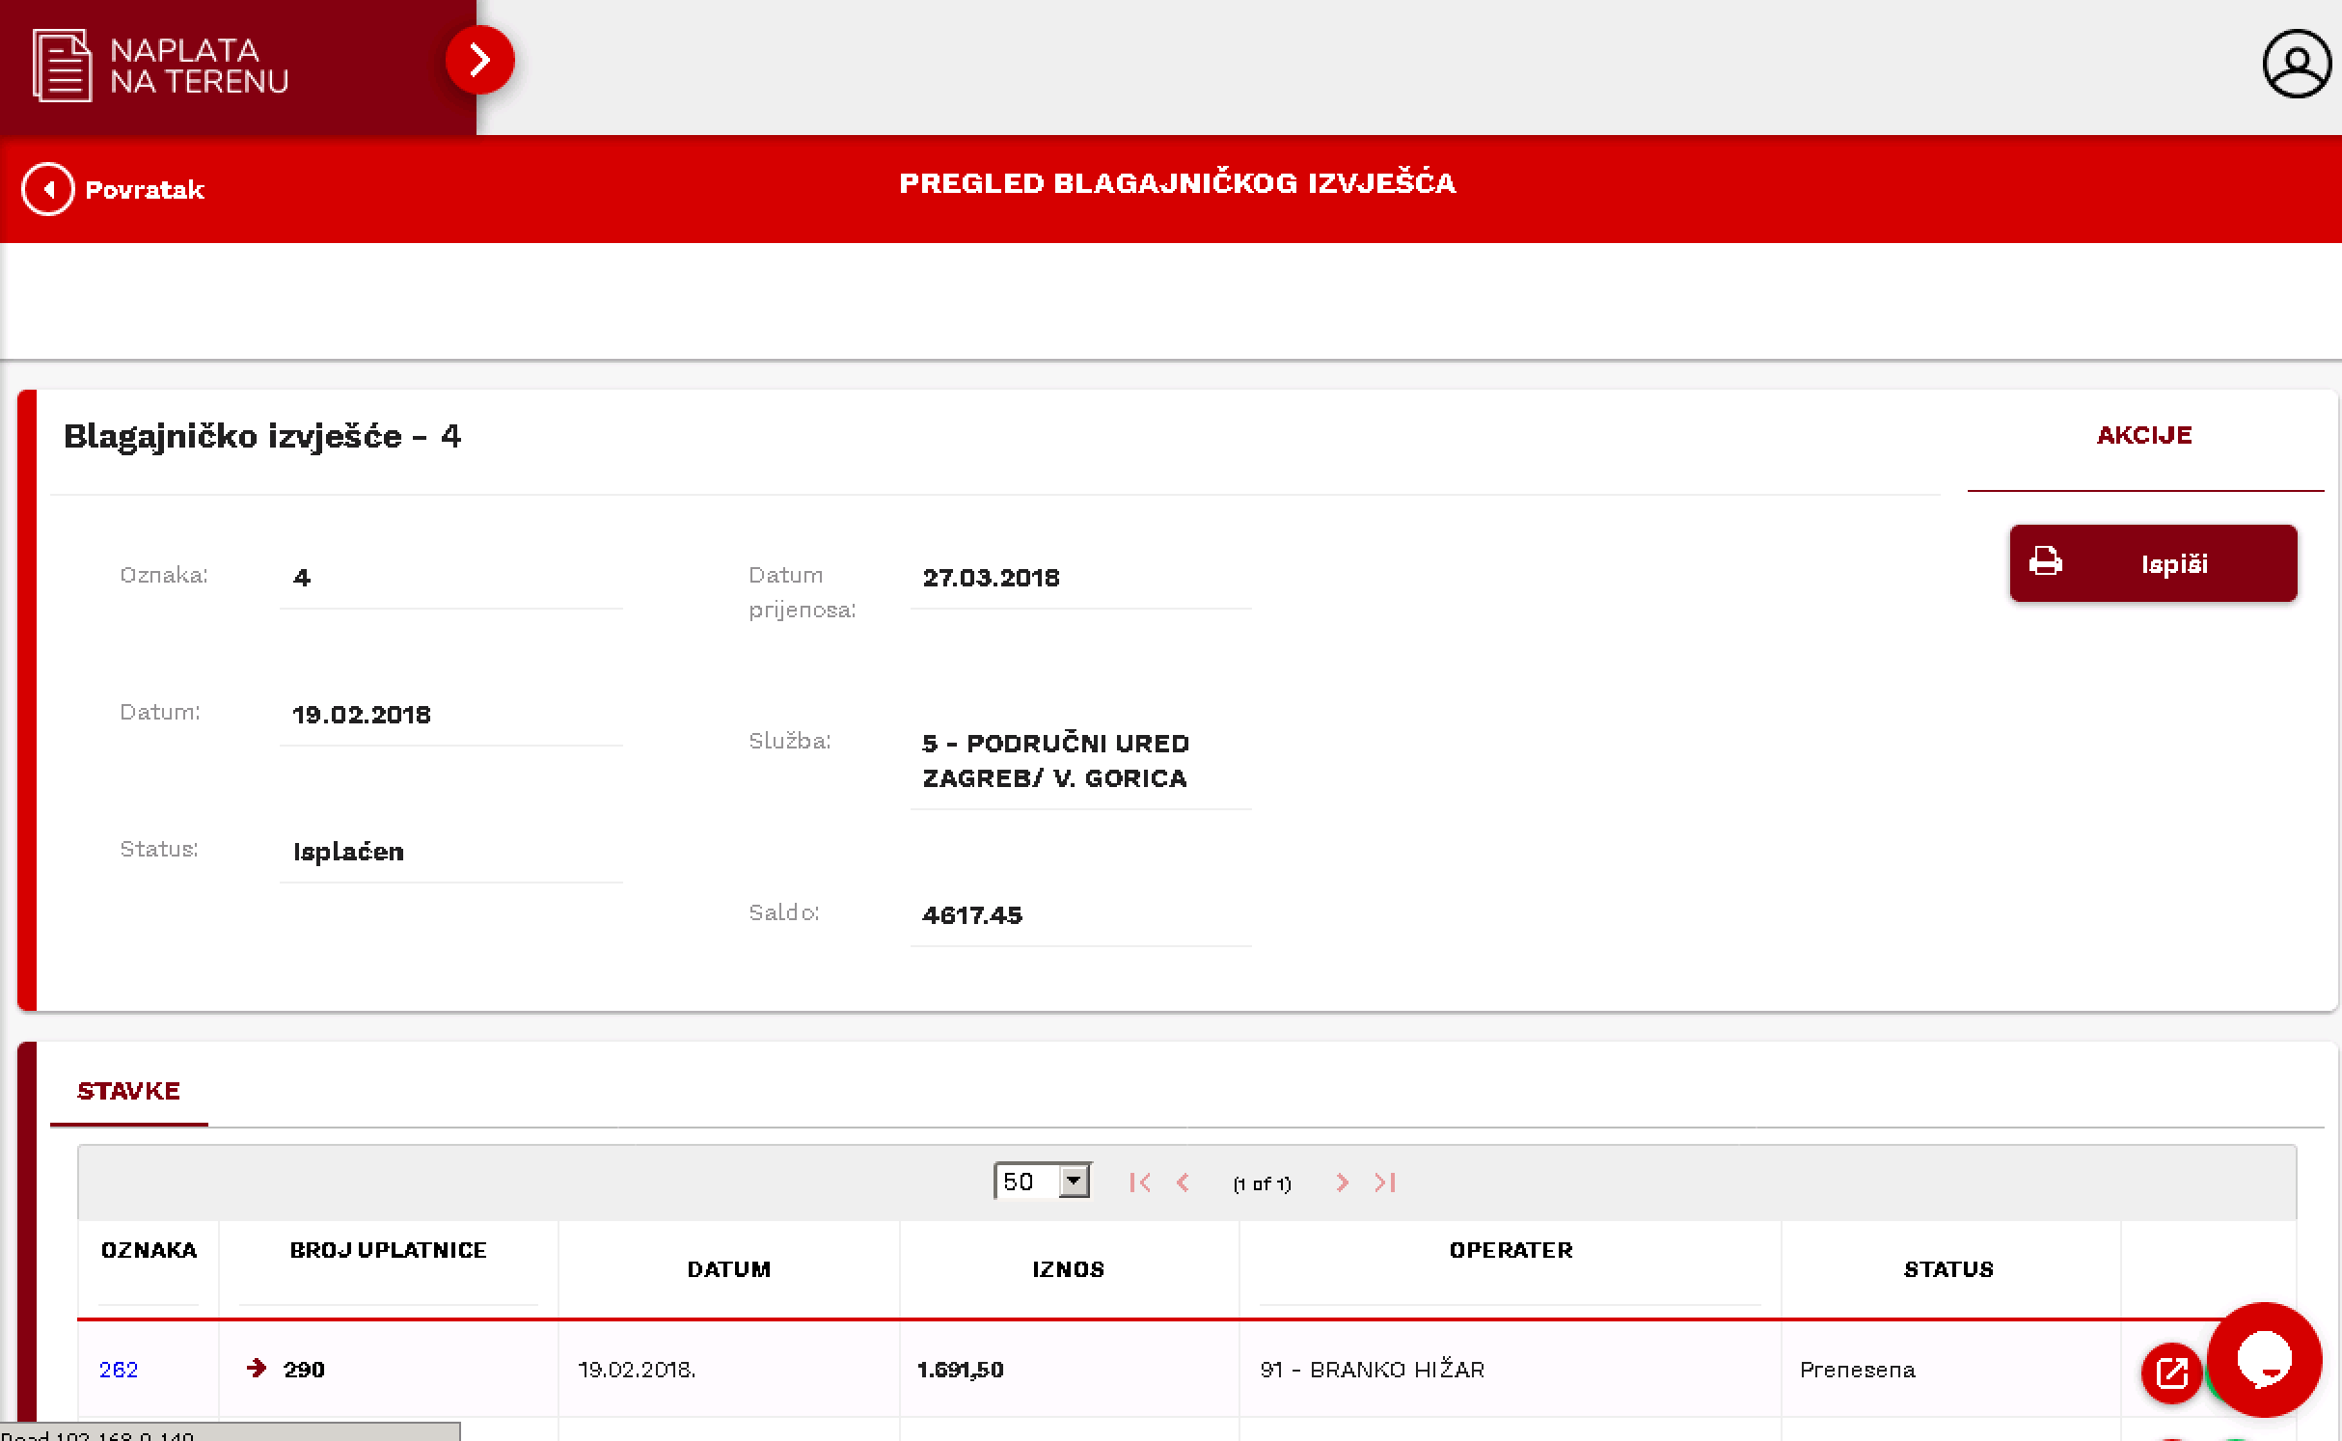Expand the sidebar with red chevron button

479,60
